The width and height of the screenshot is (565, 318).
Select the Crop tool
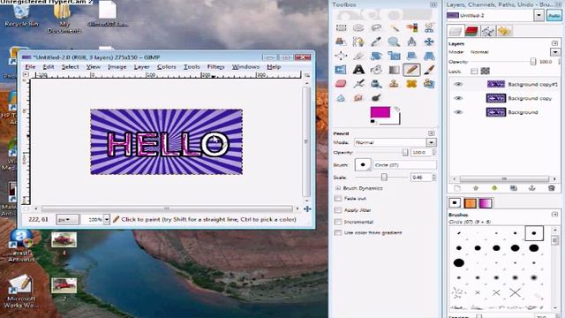[x=358, y=56]
